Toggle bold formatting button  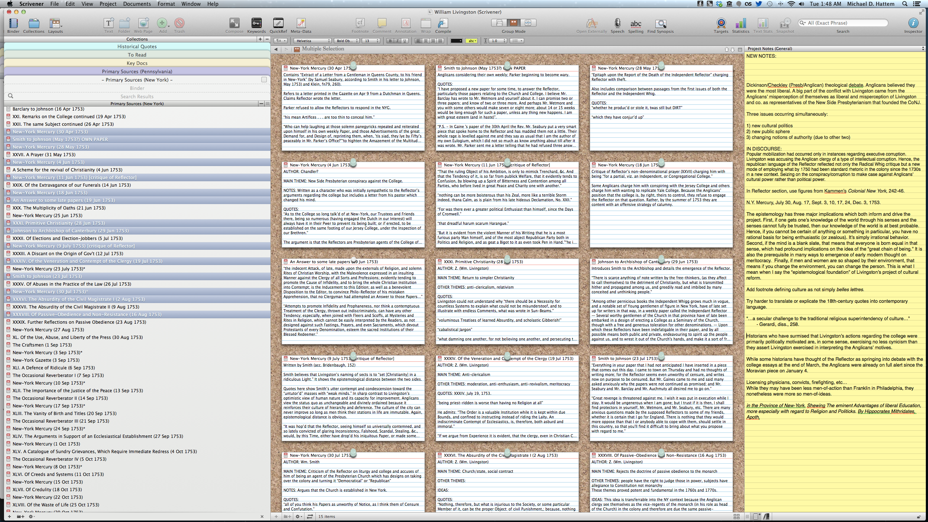[x=390, y=41]
